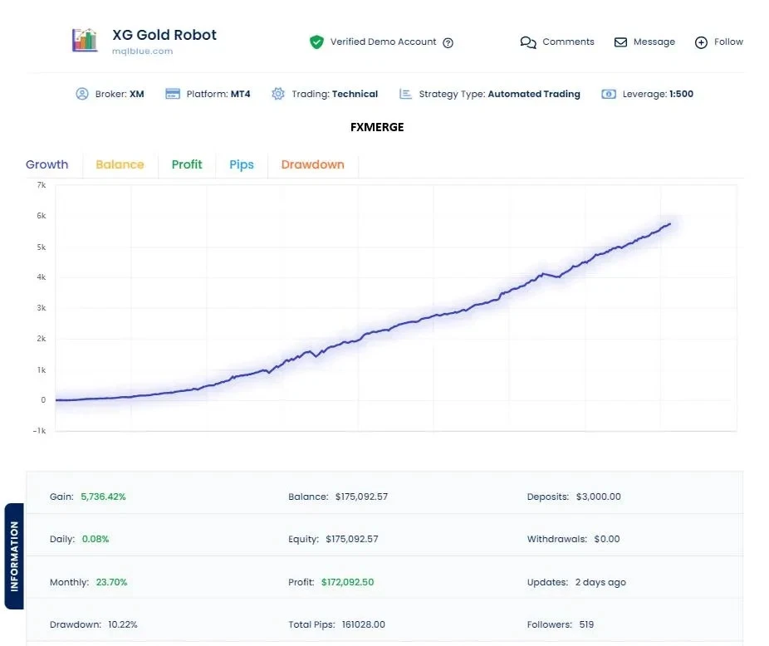Click the green verified shield icon
This screenshot has width=769, height=646.
pyautogui.click(x=316, y=42)
